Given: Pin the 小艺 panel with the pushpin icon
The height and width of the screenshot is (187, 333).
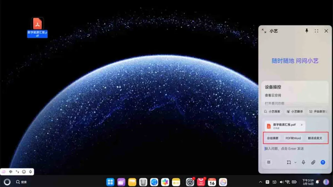Looking at the screenshot, I should click(x=307, y=31).
